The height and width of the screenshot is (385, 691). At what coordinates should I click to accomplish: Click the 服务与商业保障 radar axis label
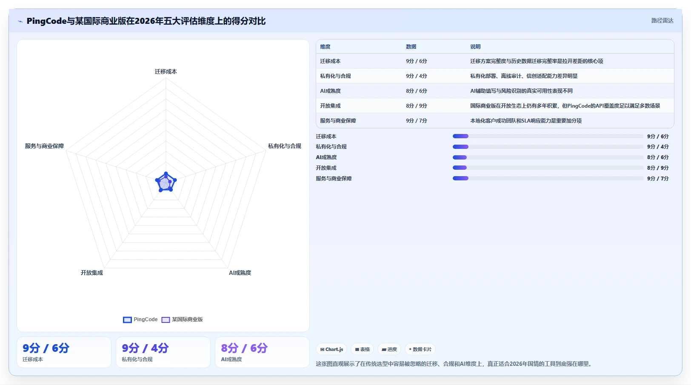point(44,146)
